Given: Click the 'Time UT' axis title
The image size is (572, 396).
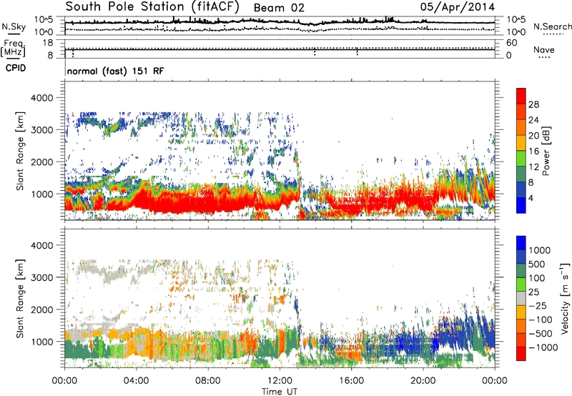Looking at the screenshot, I should pos(280,392).
